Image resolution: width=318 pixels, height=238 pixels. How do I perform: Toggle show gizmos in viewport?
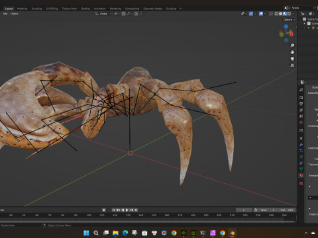click(251, 14)
